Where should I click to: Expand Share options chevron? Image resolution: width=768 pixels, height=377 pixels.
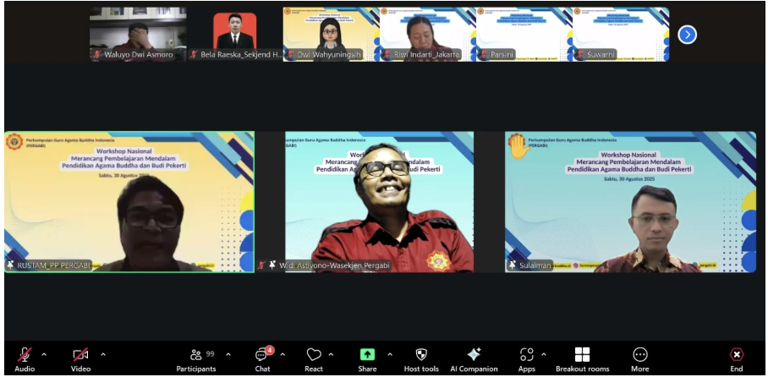coord(390,354)
